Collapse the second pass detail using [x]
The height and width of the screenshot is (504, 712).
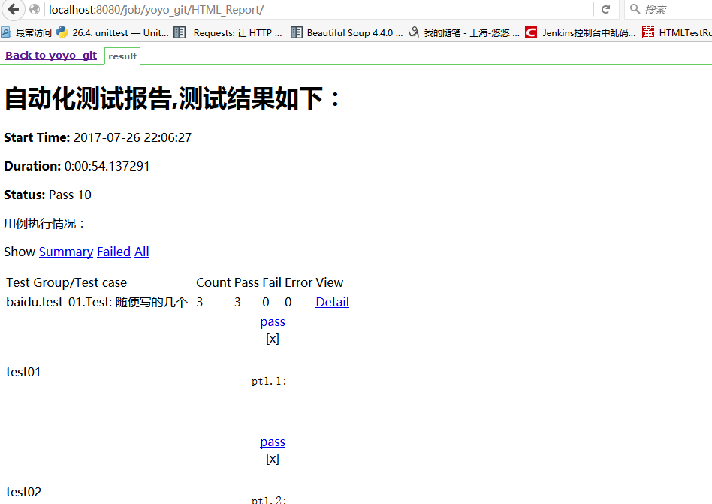(x=272, y=458)
